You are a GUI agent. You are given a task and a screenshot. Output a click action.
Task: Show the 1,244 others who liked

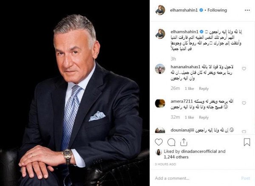176,157
